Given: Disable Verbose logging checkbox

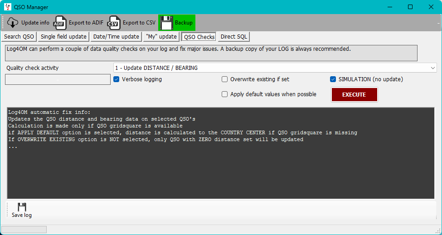Looking at the screenshot, I should 116,79.
